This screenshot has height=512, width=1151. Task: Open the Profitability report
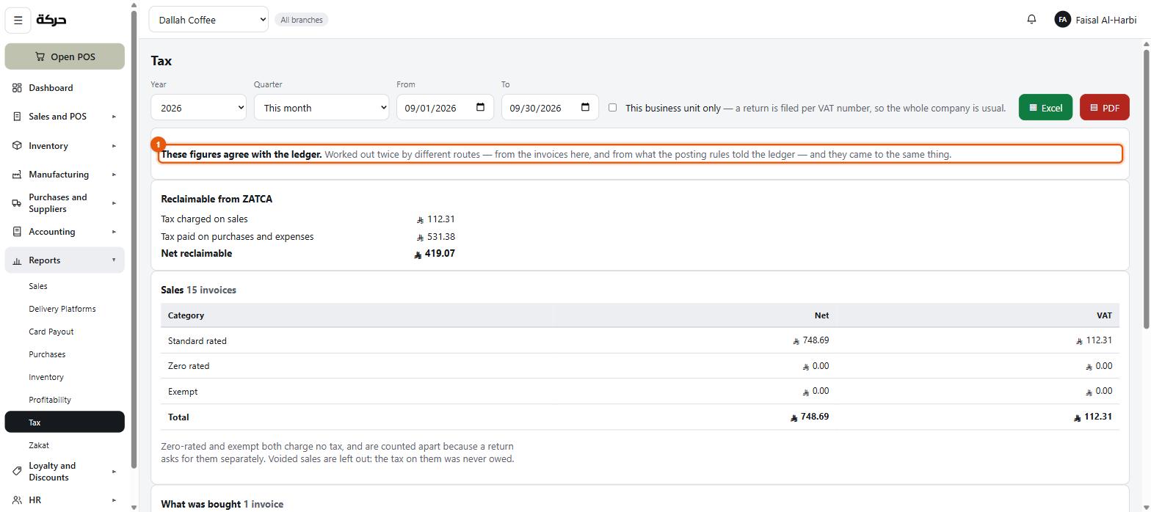pos(65,400)
